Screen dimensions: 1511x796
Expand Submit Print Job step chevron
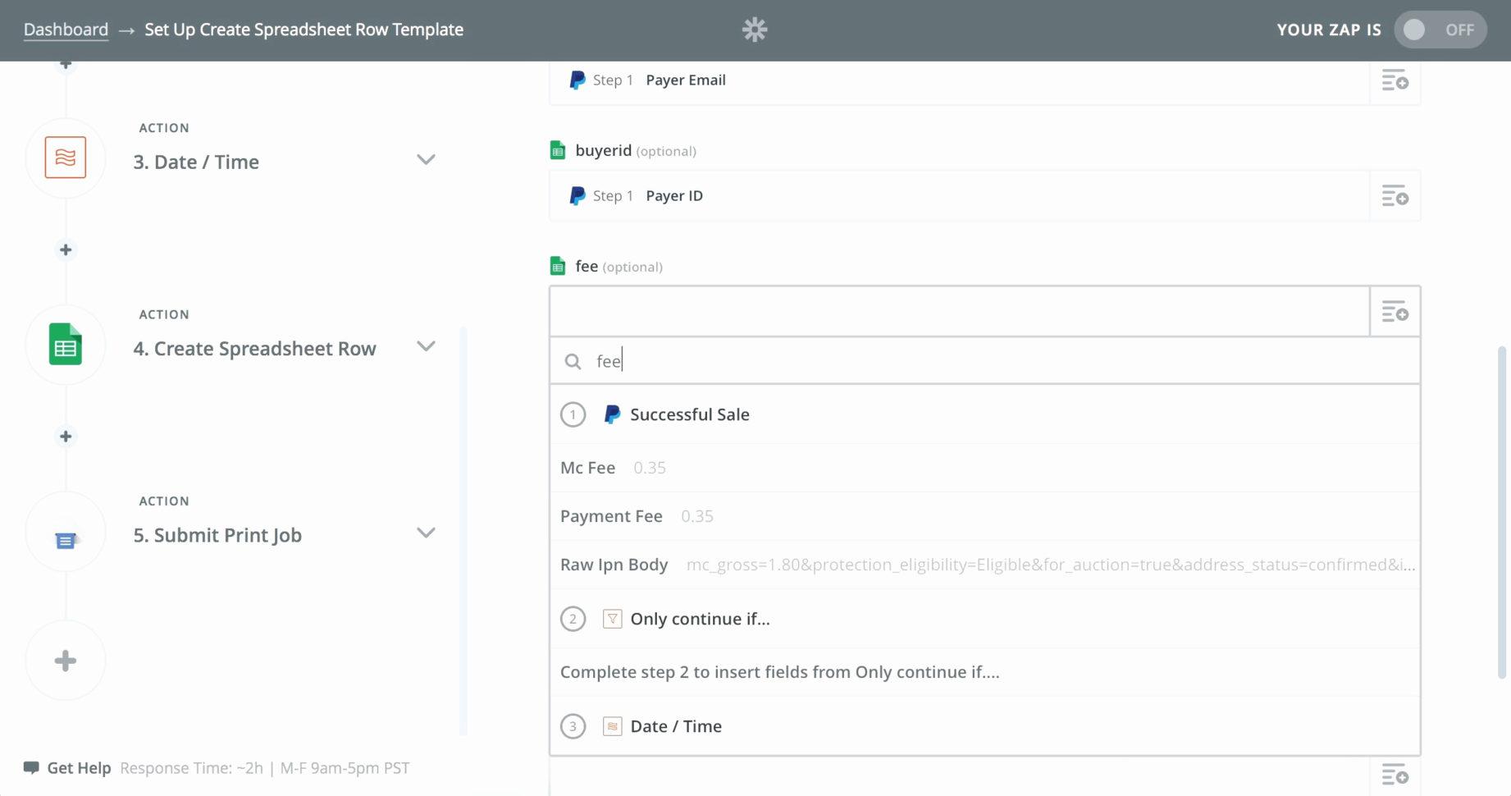click(426, 533)
